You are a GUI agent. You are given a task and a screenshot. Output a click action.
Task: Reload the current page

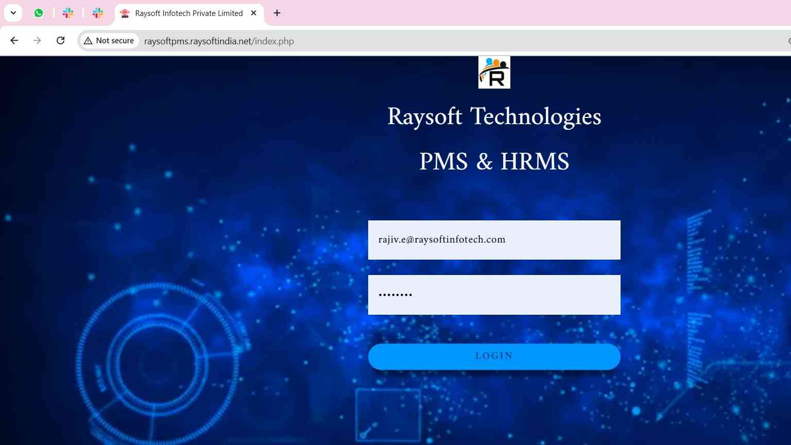pos(60,40)
